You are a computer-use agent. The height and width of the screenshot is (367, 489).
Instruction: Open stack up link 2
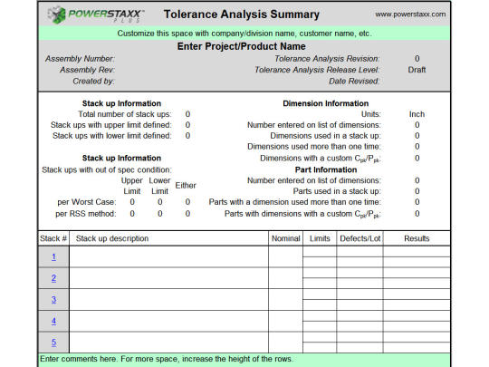tap(53, 278)
